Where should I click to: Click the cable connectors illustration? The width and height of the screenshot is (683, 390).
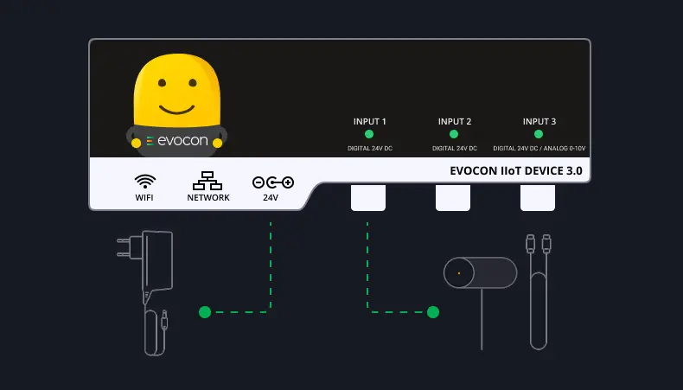pyautogui.click(x=539, y=292)
